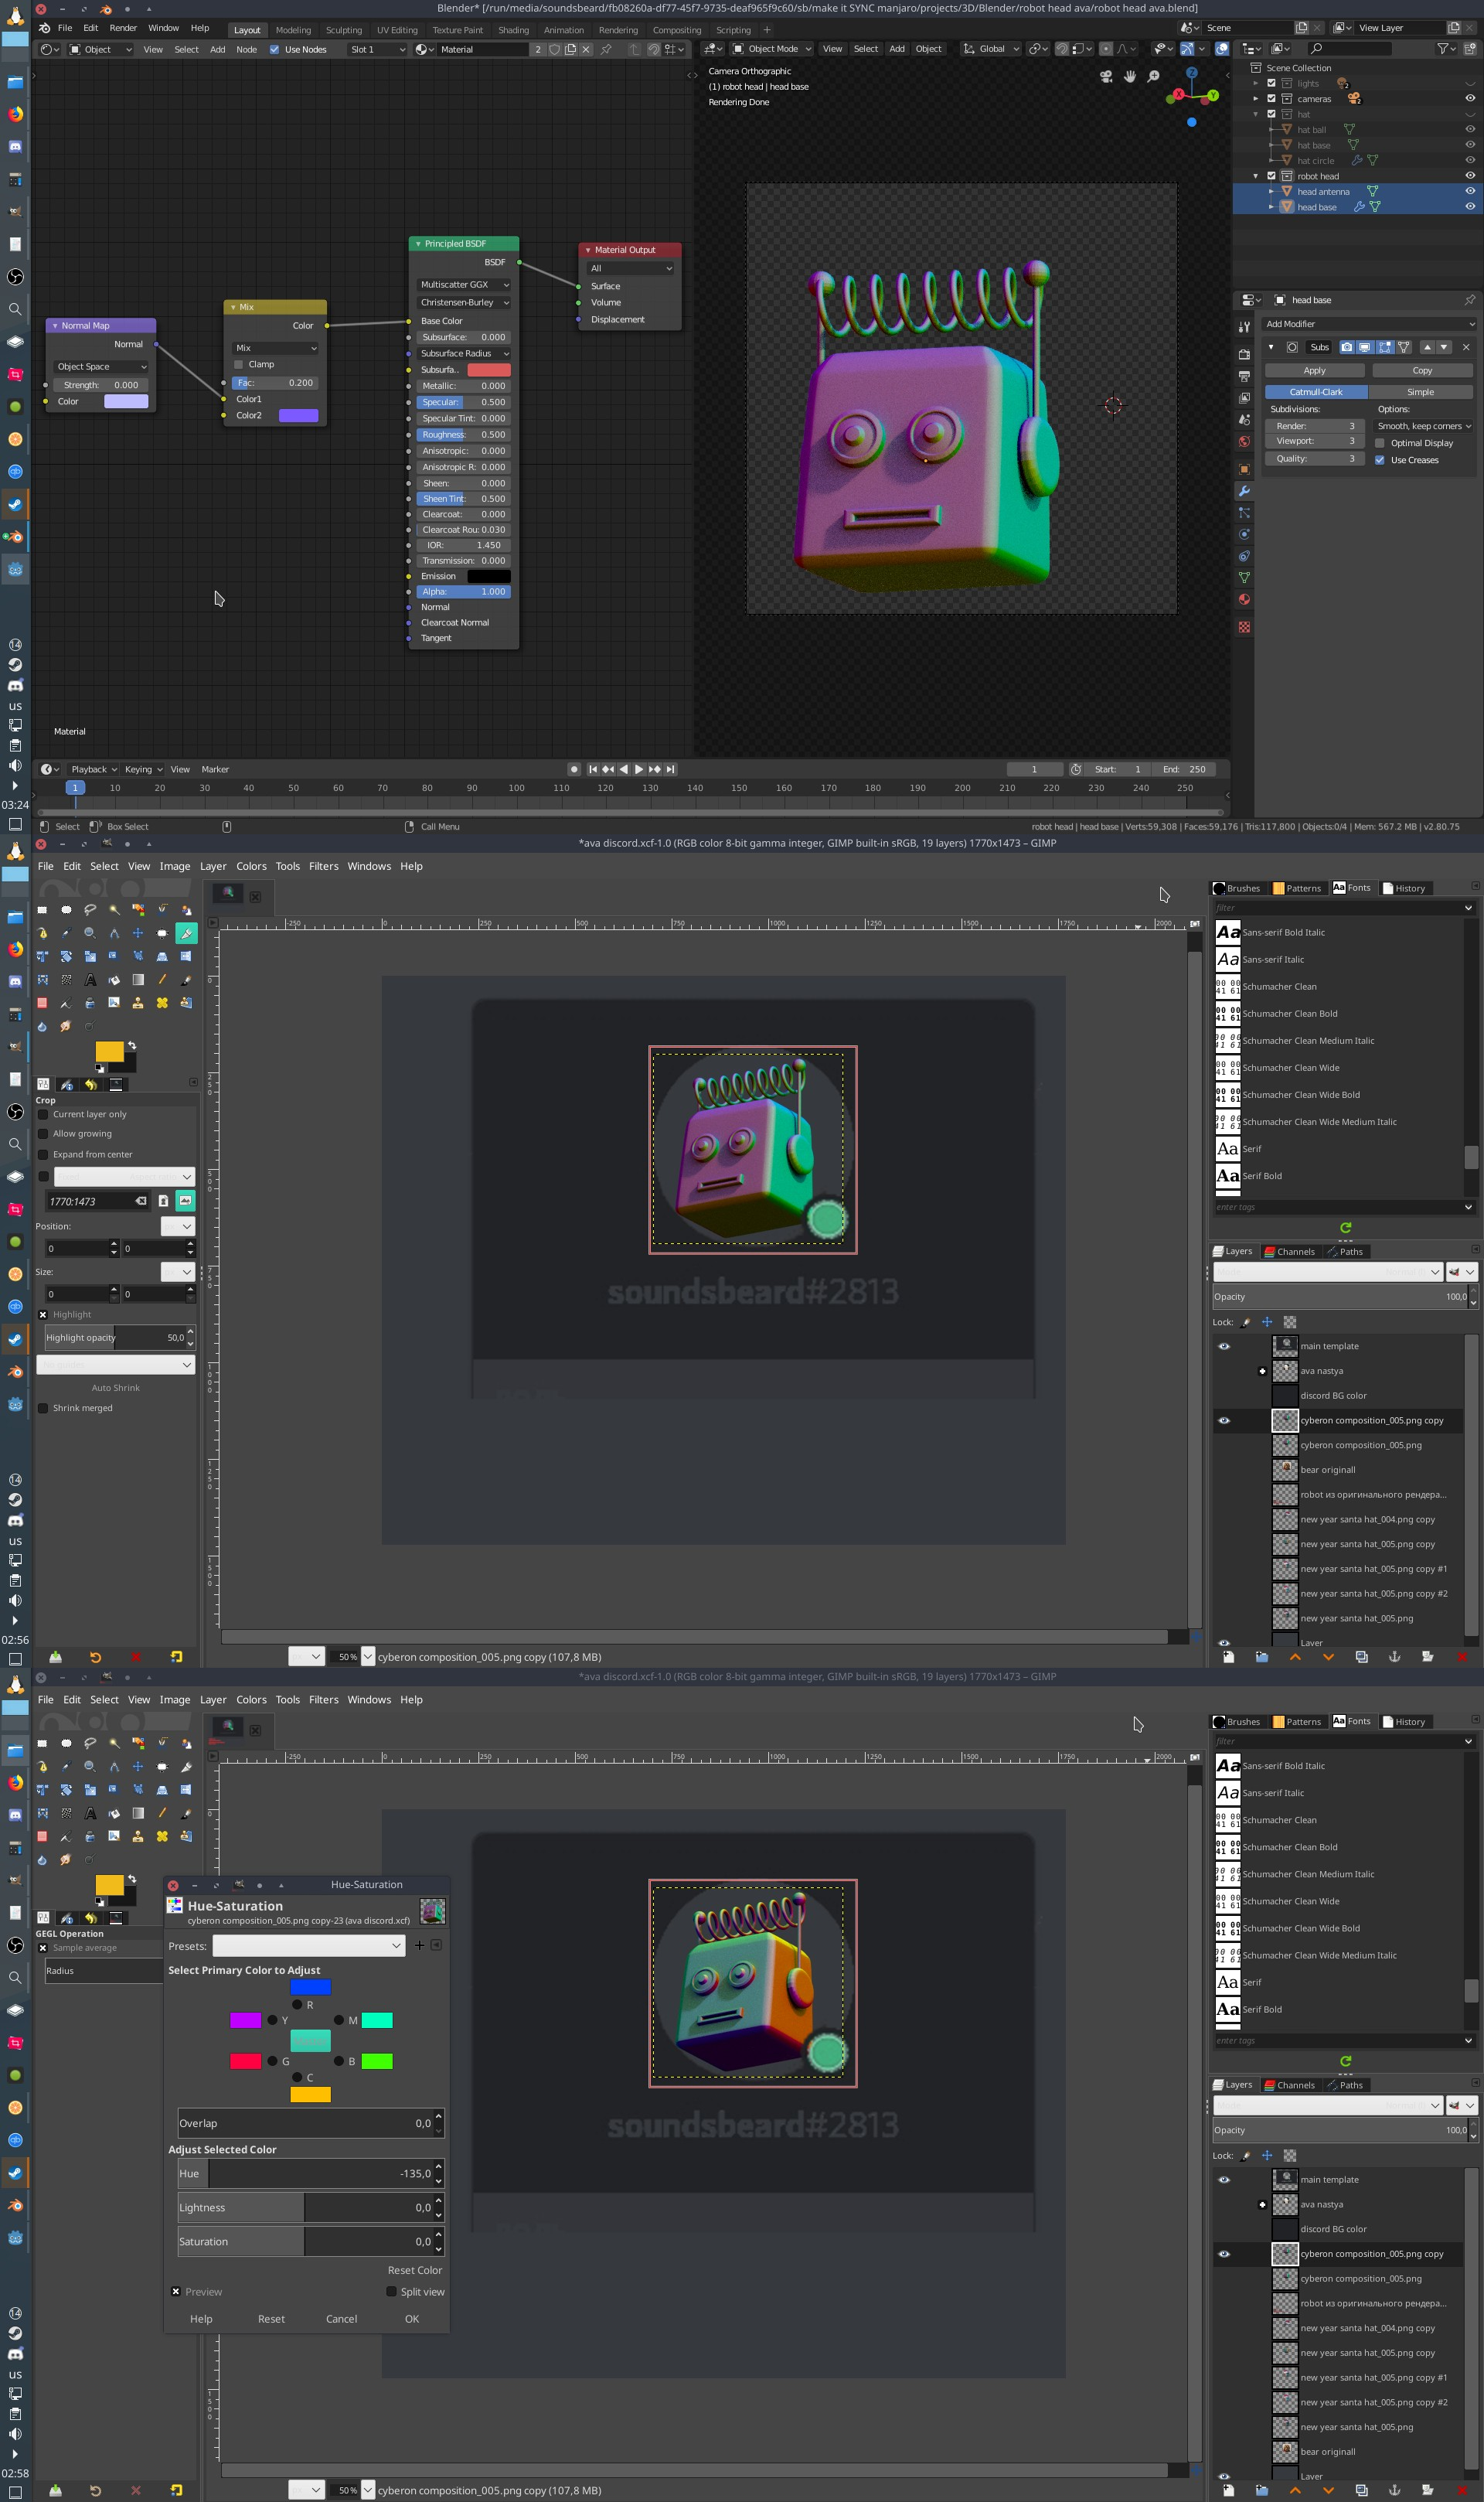
Task: Switch to the Shading workspace tab
Action: tap(513, 30)
